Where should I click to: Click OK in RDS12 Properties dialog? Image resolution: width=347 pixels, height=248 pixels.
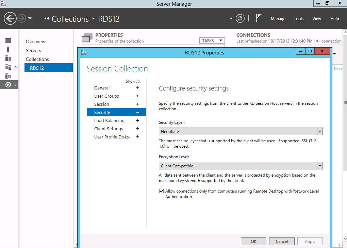click(253, 241)
